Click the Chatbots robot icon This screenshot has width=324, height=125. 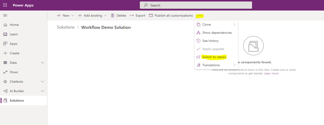coord(5,81)
